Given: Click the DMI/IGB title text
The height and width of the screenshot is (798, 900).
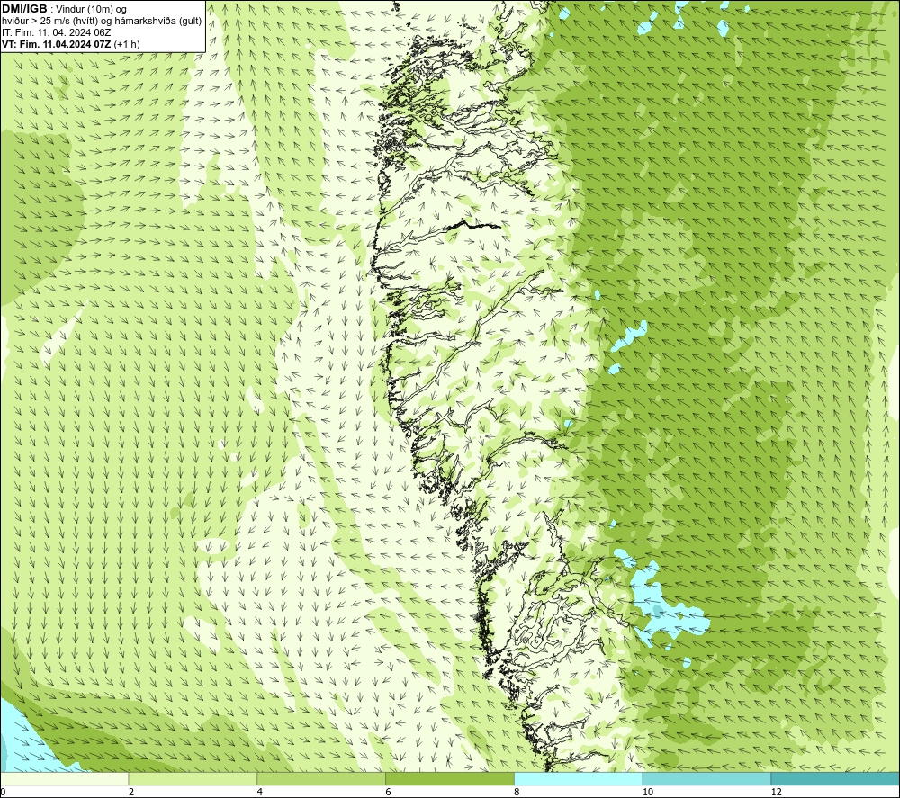Looking at the screenshot, I should 24,9.
